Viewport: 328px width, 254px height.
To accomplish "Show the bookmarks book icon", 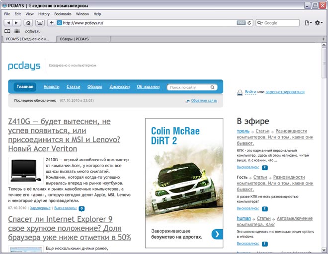I will [x=7, y=31].
